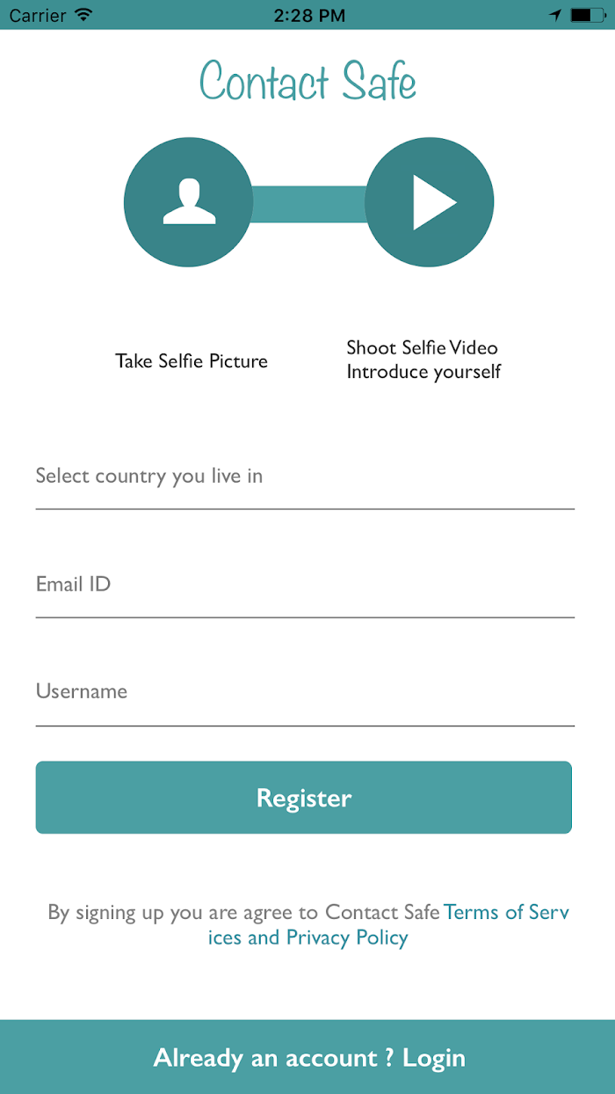Click the Carrier text in status bar
The height and width of the screenshot is (1094, 615).
tap(39, 15)
